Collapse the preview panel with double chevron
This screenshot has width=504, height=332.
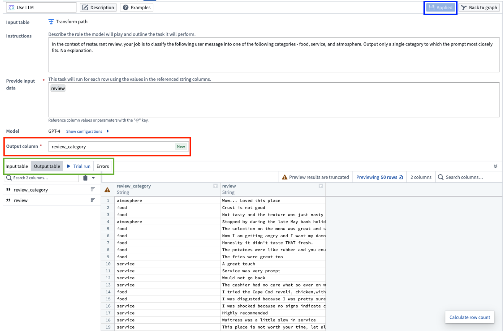495,166
